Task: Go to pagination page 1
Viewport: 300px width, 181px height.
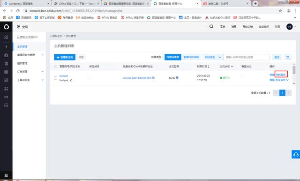Action: pyautogui.click(x=282, y=93)
